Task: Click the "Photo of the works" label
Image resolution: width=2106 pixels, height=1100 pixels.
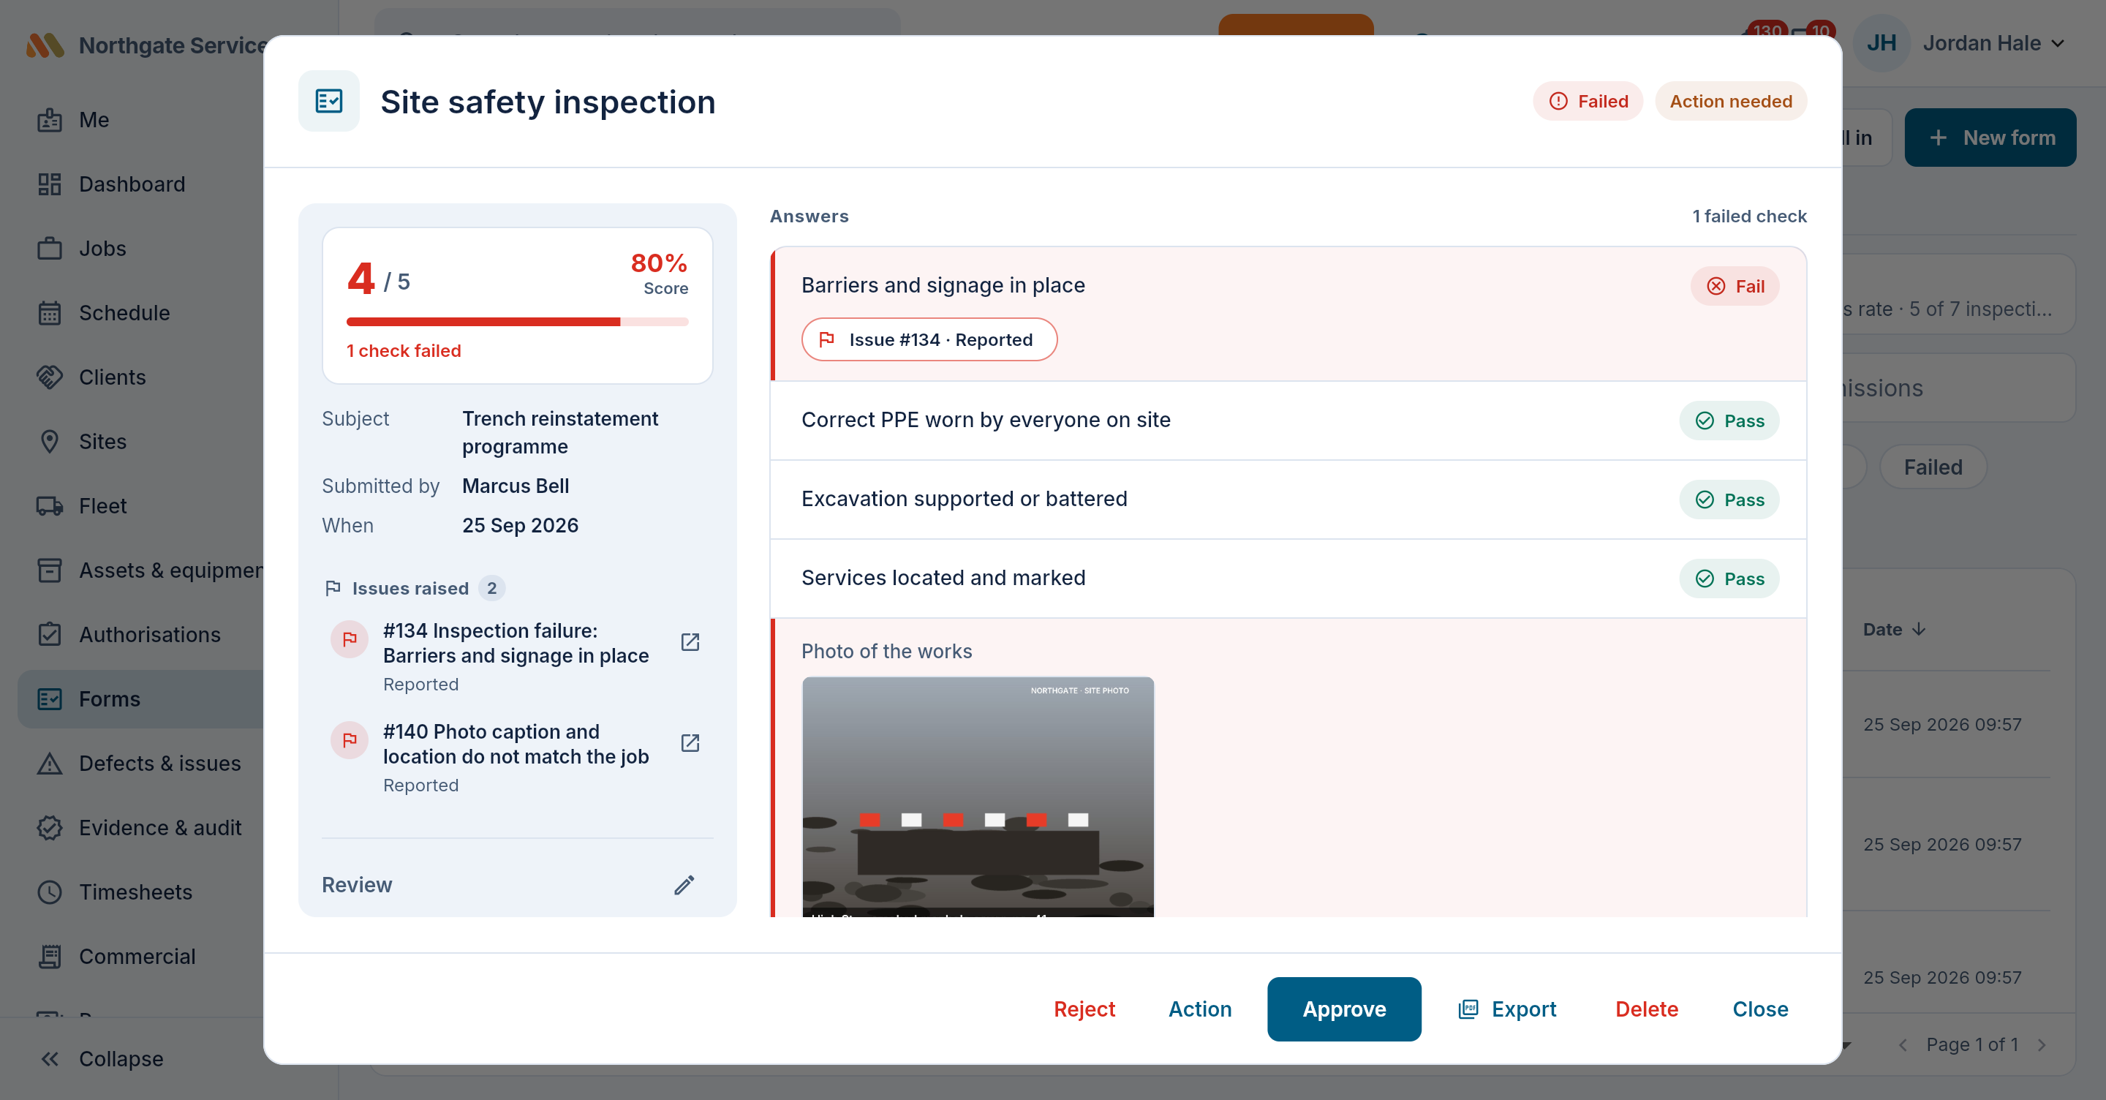Action: 886,651
